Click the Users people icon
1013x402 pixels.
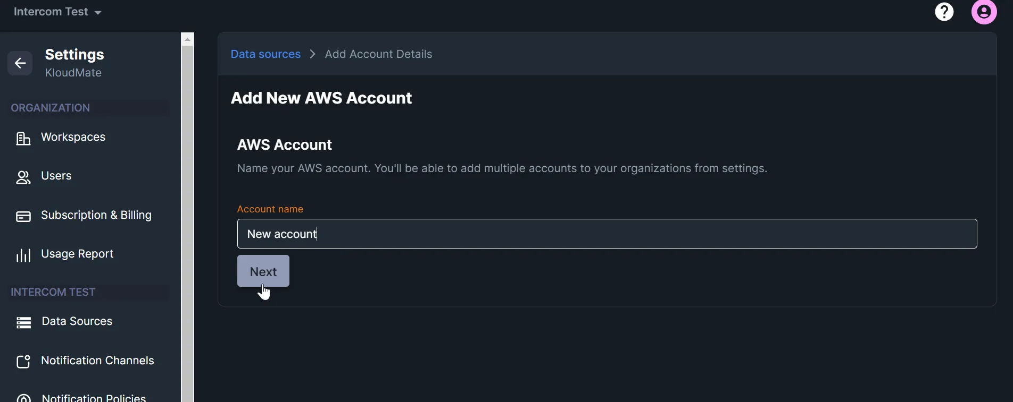[23, 177]
